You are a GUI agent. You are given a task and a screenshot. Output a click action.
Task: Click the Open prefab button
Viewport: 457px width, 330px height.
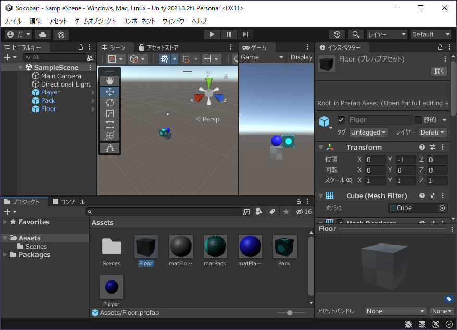click(x=439, y=71)
